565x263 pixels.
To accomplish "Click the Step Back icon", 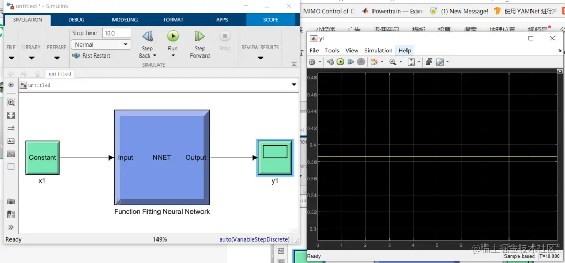I will pos(147,36).
